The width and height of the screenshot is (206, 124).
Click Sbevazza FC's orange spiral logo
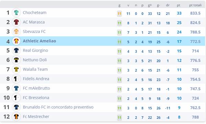(16, 32)
